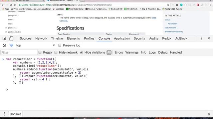Screen dimensions: 213x119
Task: Filter console by Logs
Action: pyautogui.click(x=152, y=52)
